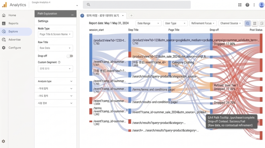The width and height of the screenshot is (265, 148).
Task: Expand the Analysis type section
Action: click(55, 81)
